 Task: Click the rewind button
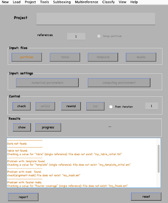click(x=71, y=106)
